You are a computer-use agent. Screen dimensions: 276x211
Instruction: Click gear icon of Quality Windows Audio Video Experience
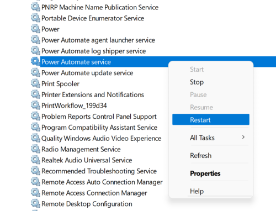coord(35,138)
